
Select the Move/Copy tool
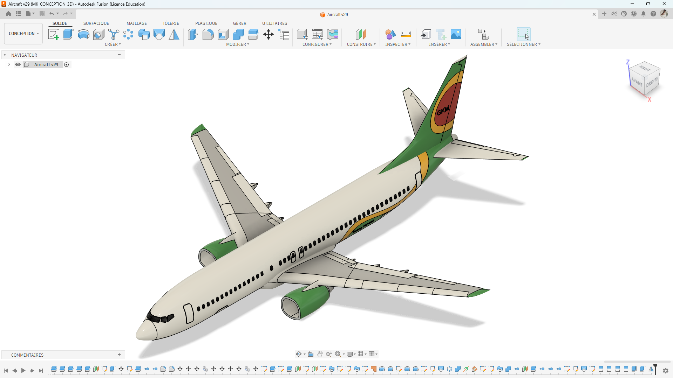268,34
